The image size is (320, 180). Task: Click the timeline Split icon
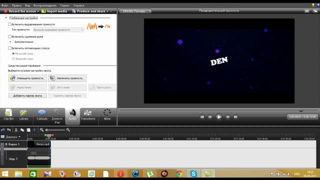pos(34,130)
